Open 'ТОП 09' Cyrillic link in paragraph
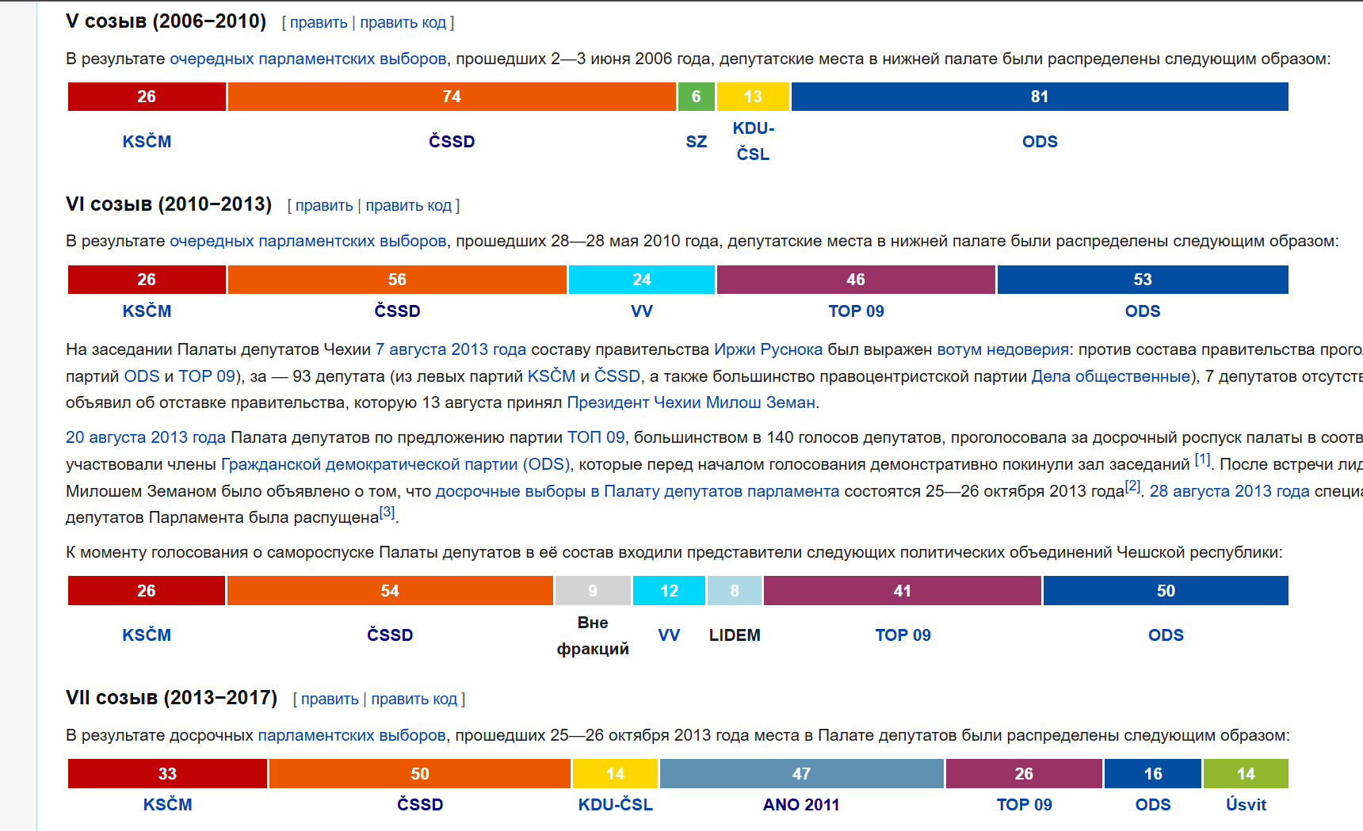The width and height of the screenshot is (1363, 831). [596, 437]
